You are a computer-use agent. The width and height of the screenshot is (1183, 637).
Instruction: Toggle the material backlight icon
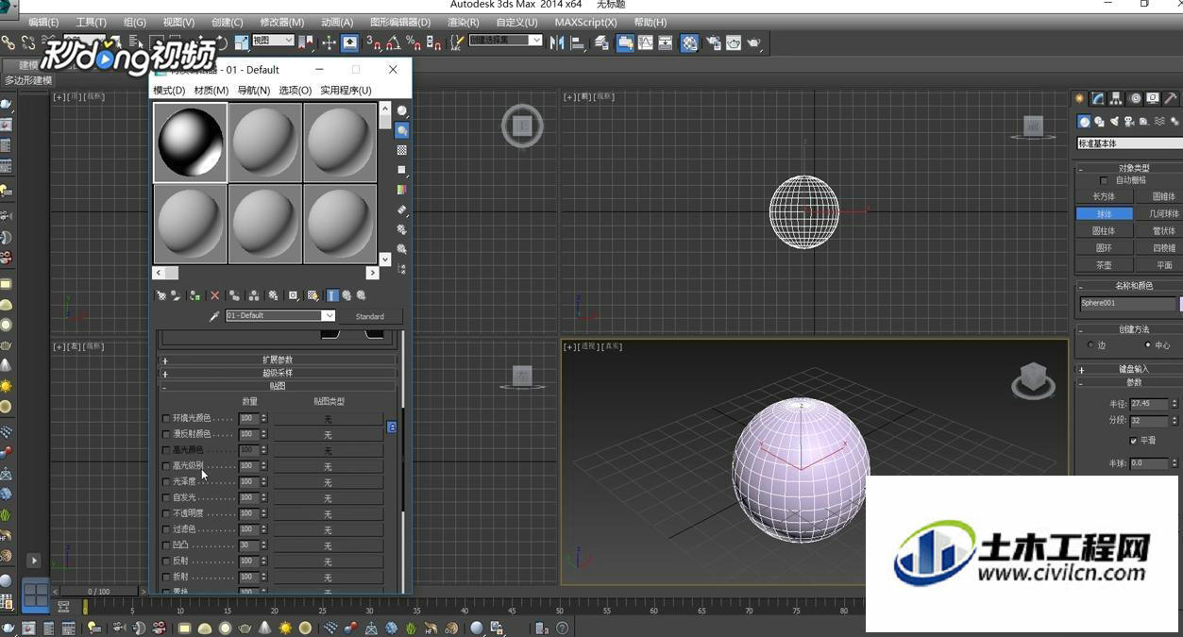click(x=402, y=130)
